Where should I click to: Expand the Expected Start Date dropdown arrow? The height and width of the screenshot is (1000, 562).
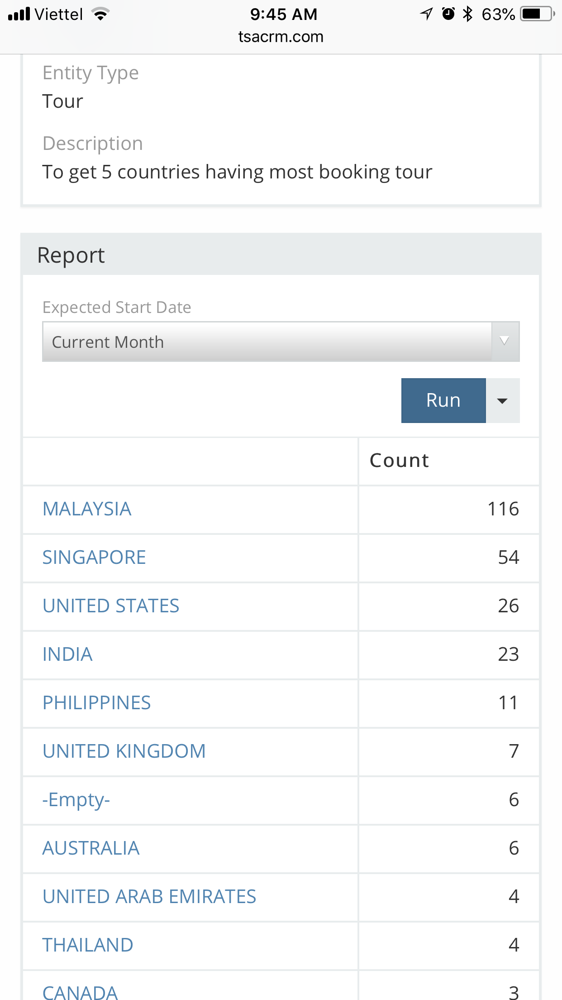(x=505, y=341)
